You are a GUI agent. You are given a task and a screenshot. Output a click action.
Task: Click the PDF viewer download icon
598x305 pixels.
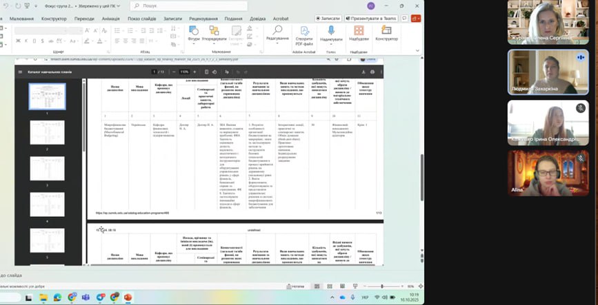pos(364,72)
